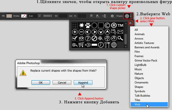Choose the left arrow circle shape

88,32
